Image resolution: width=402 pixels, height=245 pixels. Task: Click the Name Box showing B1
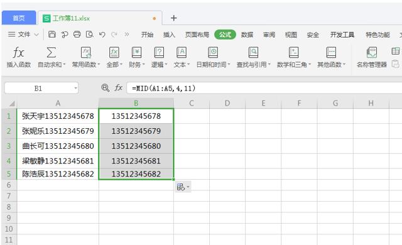41,88
